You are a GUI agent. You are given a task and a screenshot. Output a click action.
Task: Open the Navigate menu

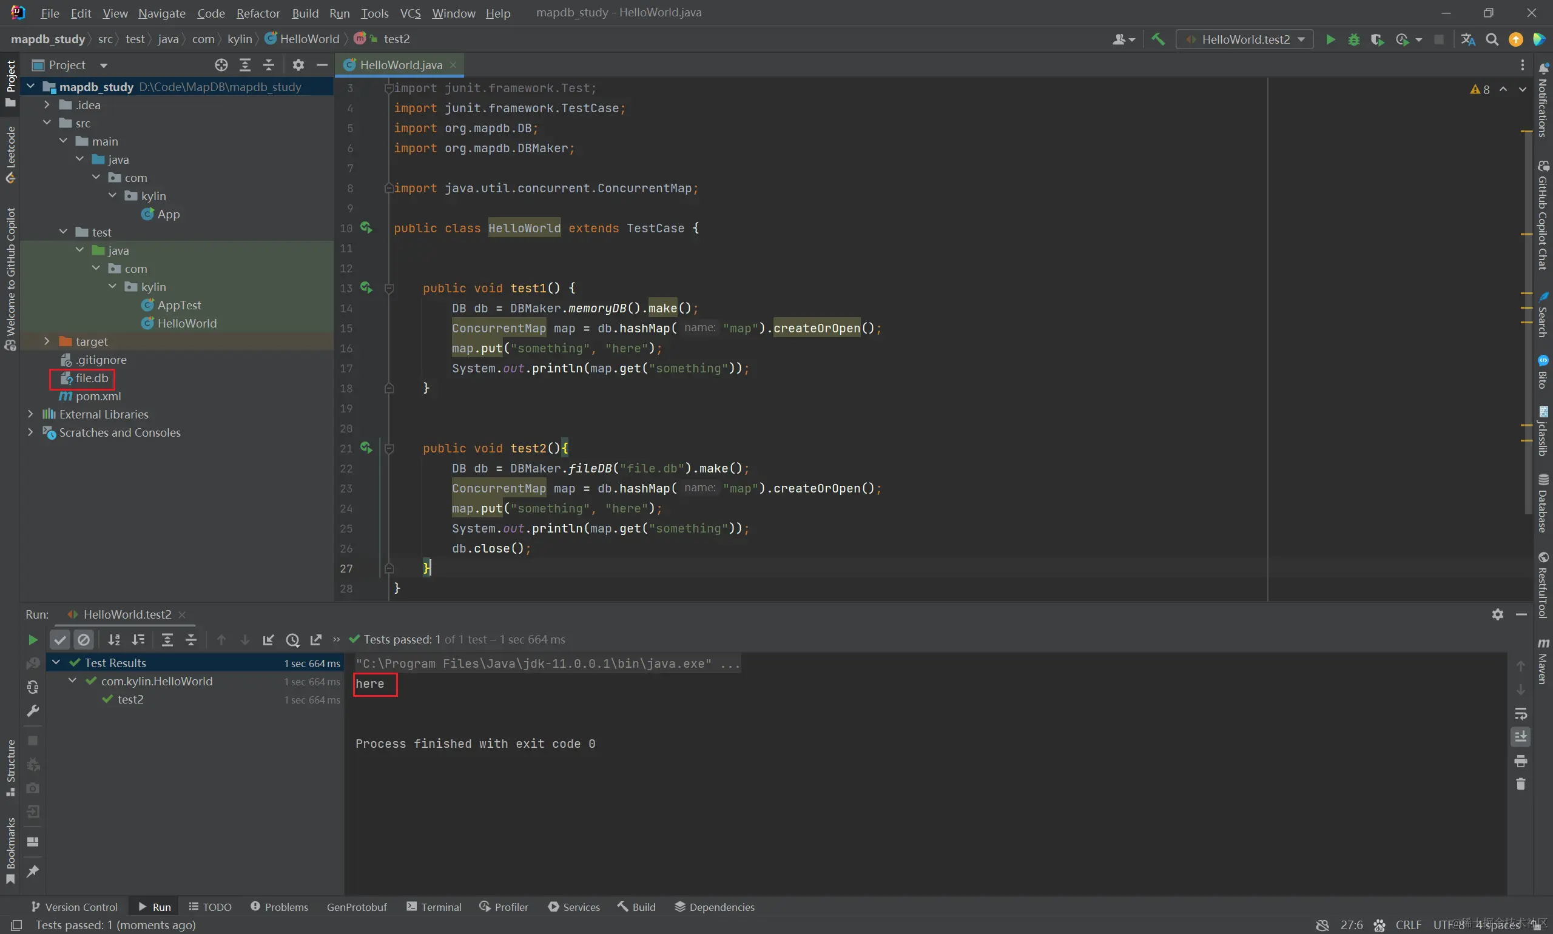[x=162, y=13]
